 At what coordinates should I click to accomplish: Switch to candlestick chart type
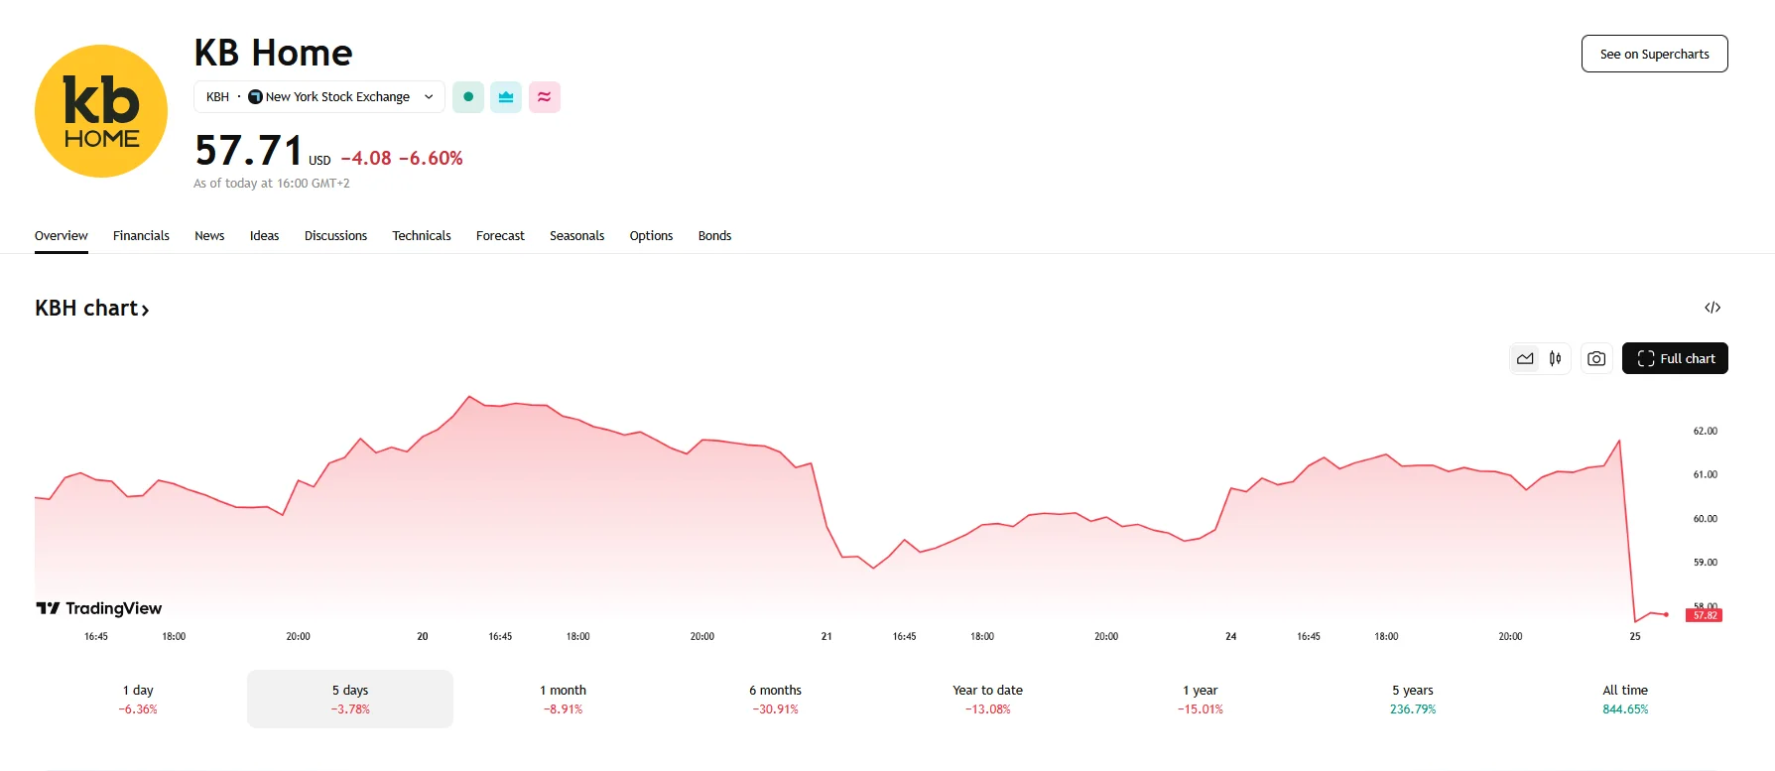point(1555,359)
